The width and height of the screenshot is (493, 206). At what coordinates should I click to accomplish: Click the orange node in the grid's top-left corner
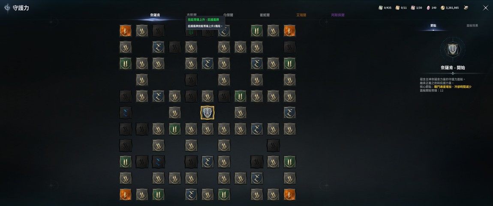(126, 30)
